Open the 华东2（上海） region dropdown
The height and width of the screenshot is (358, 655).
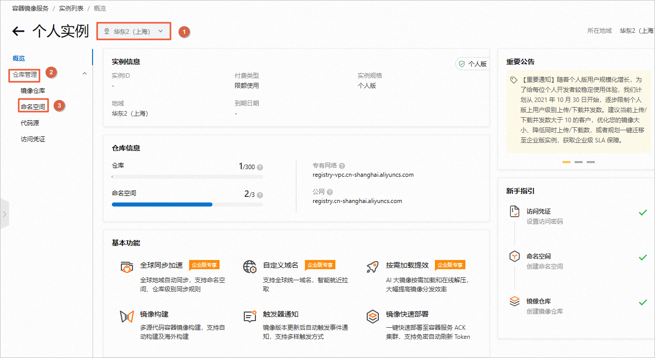pyautogui.click(x=134, y=31)
